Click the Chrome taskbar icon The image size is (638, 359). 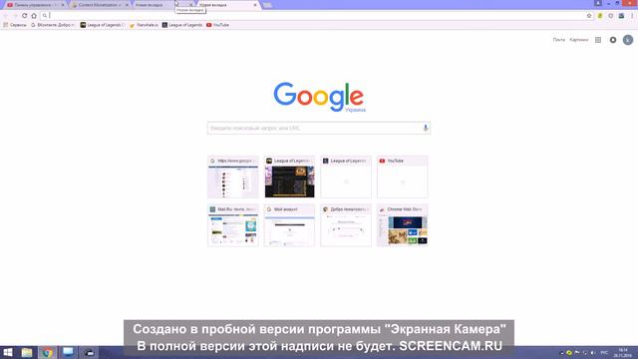tap(48, 352)
